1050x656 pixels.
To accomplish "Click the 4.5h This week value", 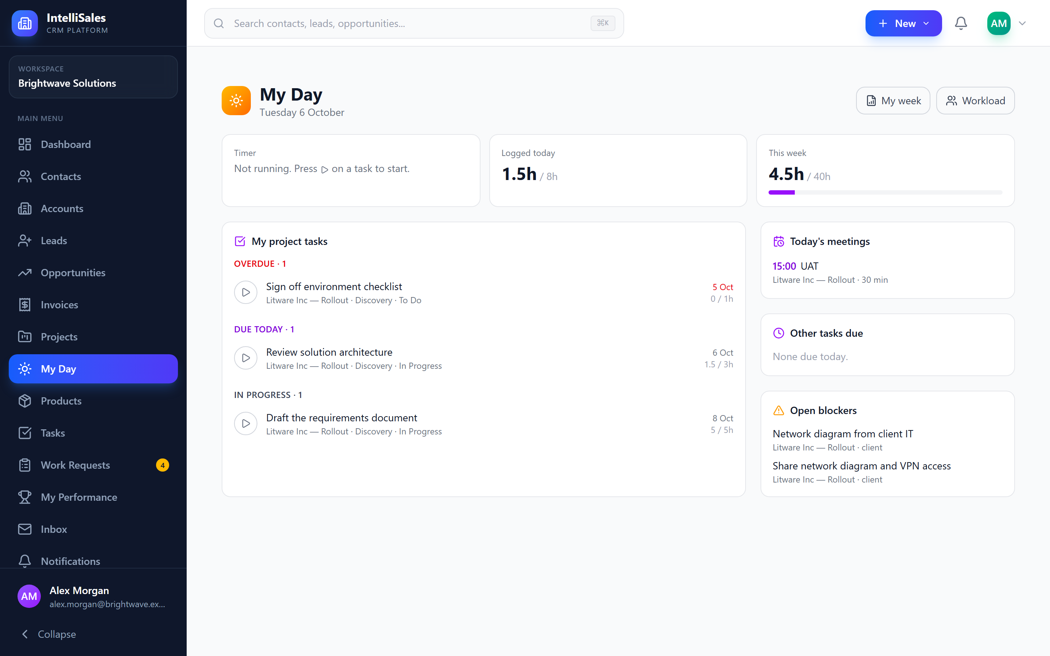I will coord(786,174).
